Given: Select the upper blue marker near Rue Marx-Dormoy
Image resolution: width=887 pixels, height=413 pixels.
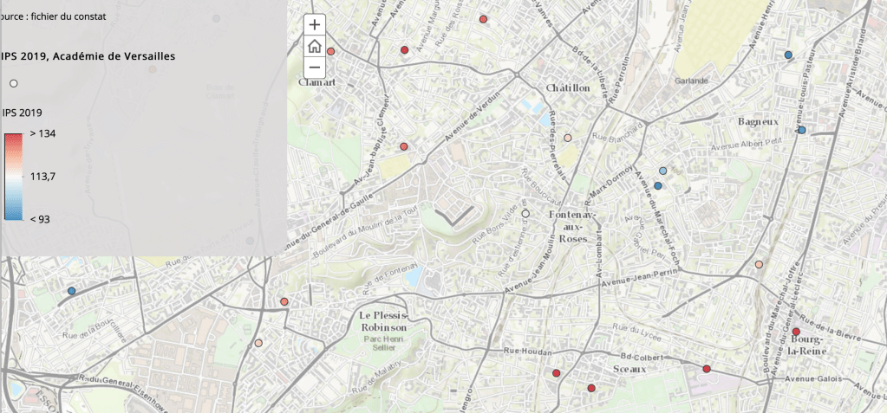Looking at the screenshot, I should click(663, 171).
